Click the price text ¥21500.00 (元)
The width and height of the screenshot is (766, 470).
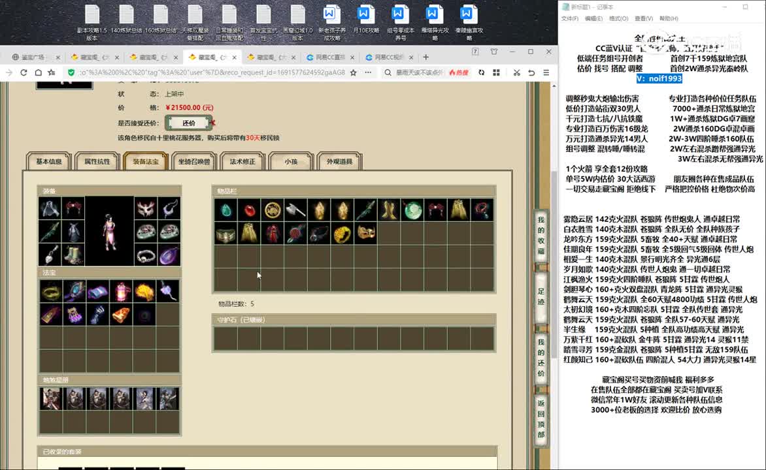point(190,107)
